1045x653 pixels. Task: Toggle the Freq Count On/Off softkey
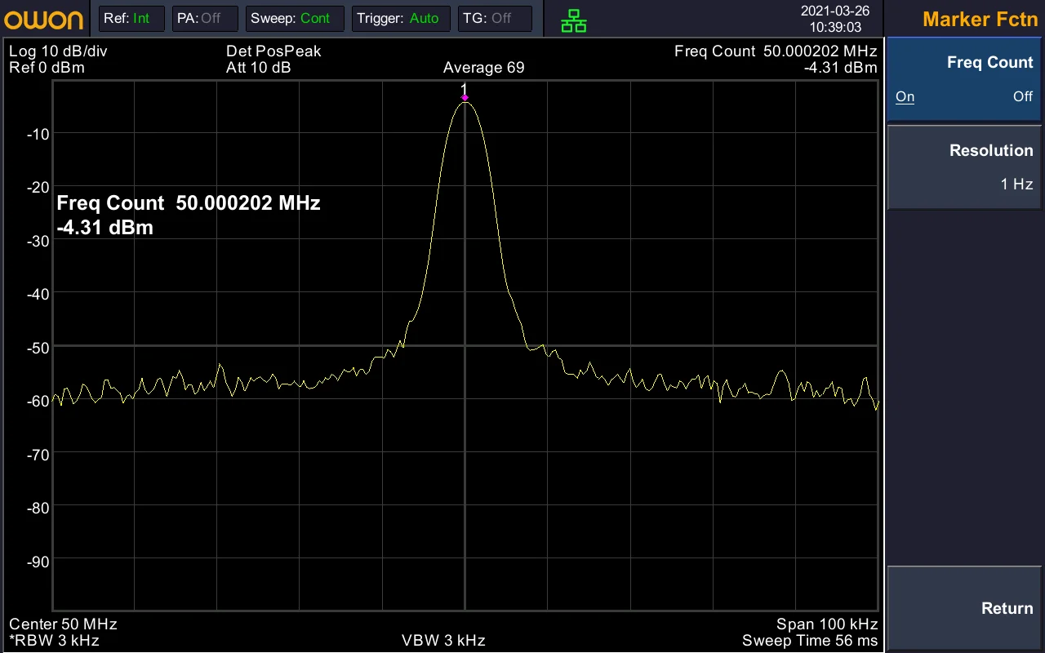point(964,79)
